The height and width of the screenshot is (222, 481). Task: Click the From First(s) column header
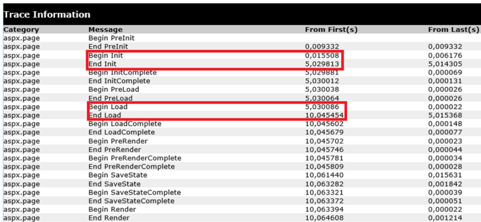pyautogui.click(x=331, y=30)
